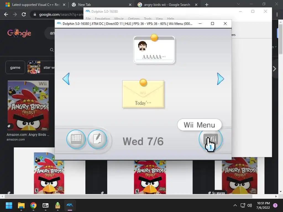Open the Options menu in Dolphin
The height and width of the screenshot is (212, 283).
pos(134,18)
